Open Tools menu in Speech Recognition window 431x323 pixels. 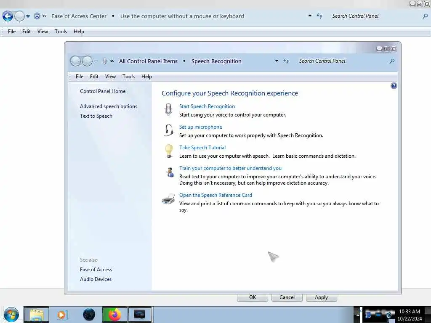point(128,77)
